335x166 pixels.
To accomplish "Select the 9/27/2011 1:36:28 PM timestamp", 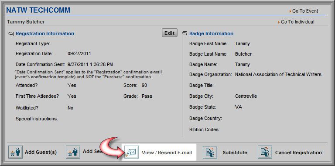I will (90, 64).
